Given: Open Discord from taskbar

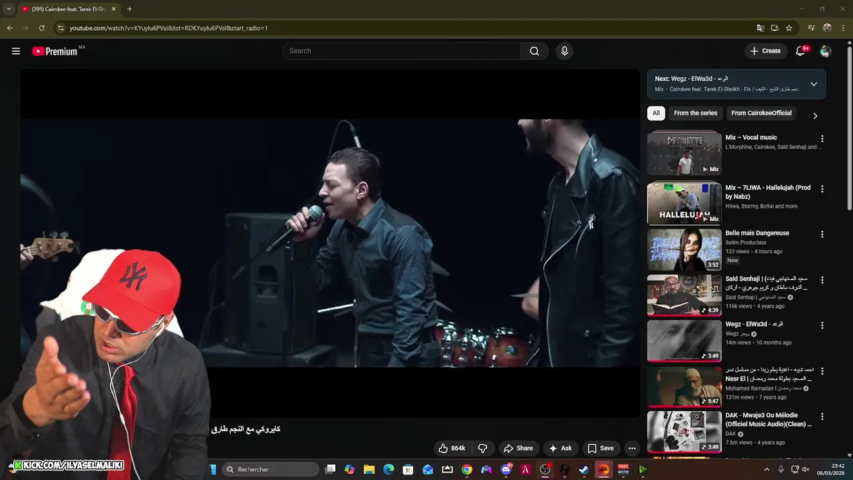Looking at the screenshot, I should coord(506,469).
